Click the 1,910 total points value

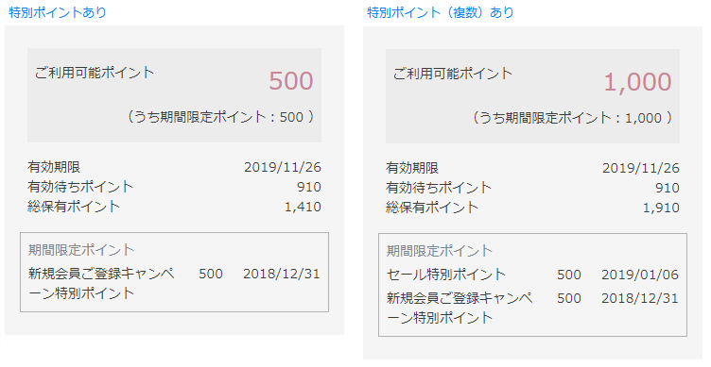click(661, 208)
